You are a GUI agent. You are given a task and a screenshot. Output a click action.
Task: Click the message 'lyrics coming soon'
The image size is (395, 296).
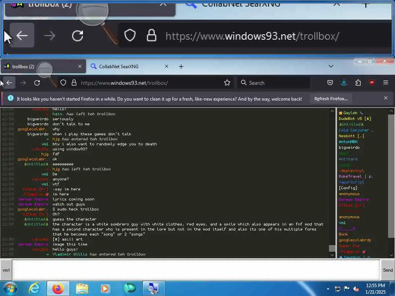click(x=73, y=199)
